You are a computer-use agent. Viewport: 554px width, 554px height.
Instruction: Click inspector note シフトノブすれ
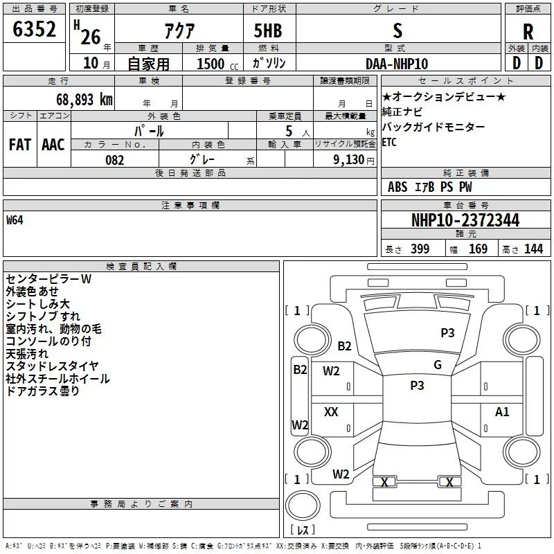43,316
